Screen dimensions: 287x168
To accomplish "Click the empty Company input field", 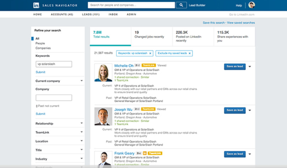I will [54, 98].
